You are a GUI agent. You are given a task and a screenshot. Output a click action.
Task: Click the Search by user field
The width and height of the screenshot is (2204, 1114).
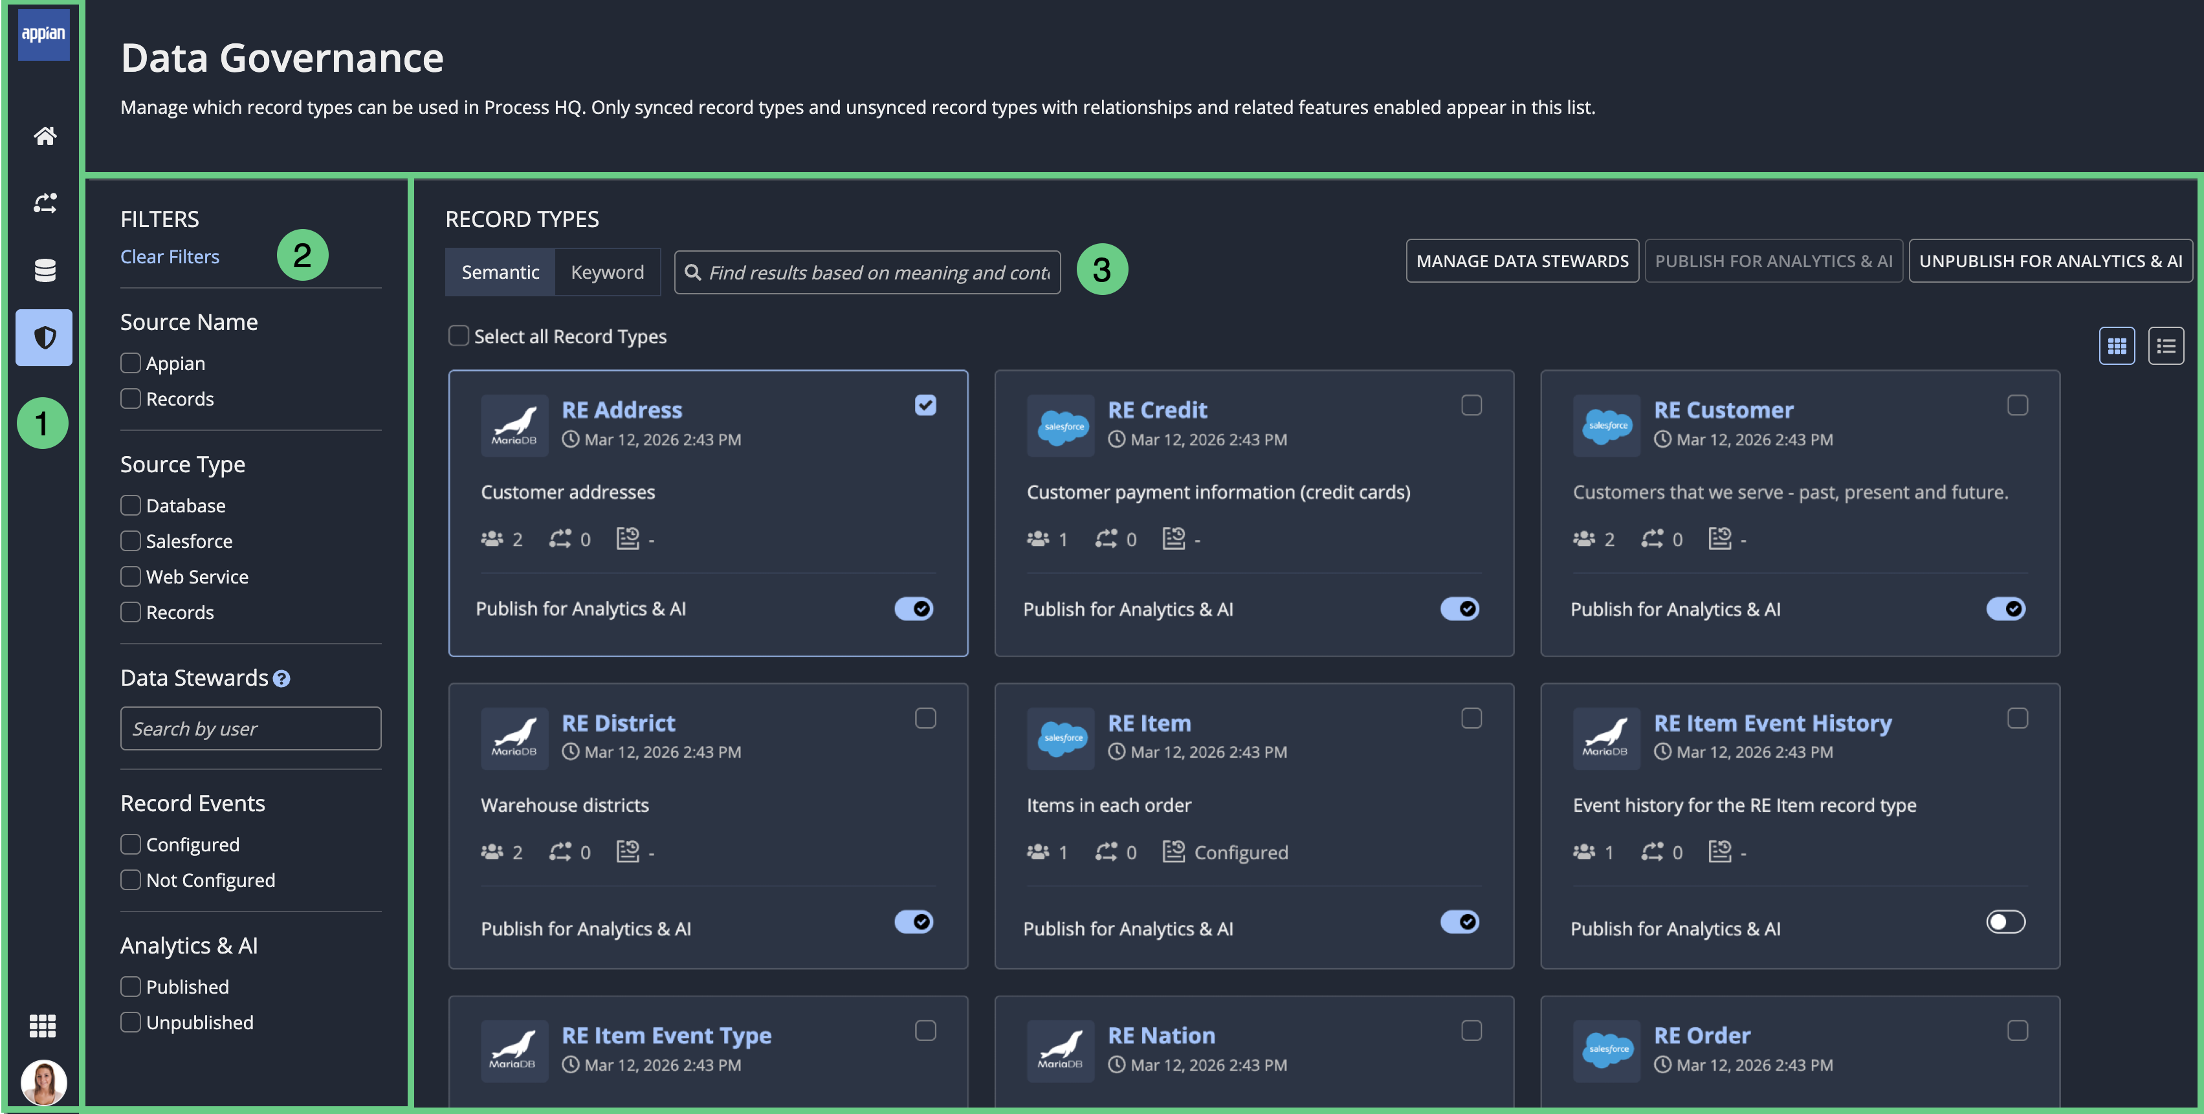tap(250, 728)
